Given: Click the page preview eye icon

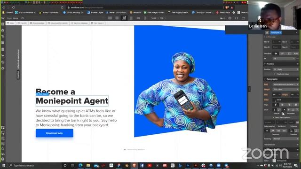Looking at the screenshot, I should coord(23,18).
